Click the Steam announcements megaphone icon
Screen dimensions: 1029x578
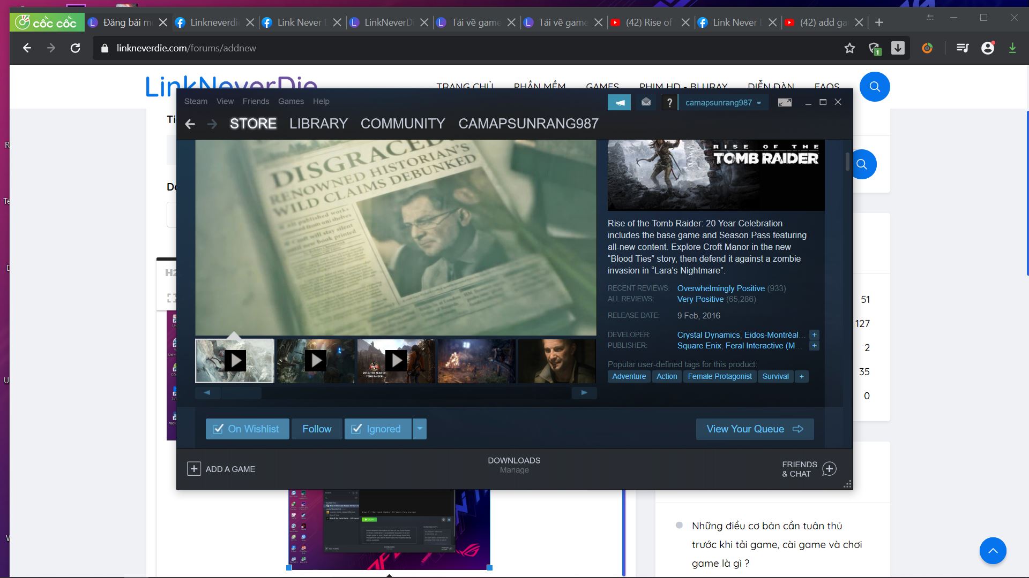coord(619,102)
